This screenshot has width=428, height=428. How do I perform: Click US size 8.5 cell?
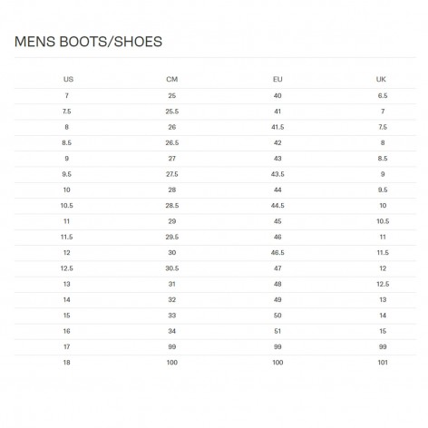[67, 142]
